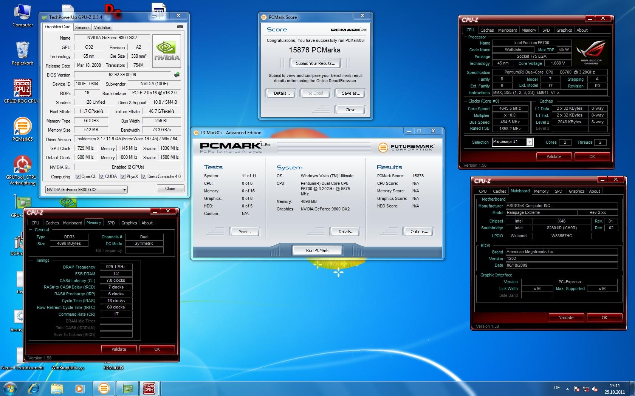This screenshot has height=396, width=635.
Task: Click PCMark05 title bar icon in Advanced Edition window
Action: (196, 132)
